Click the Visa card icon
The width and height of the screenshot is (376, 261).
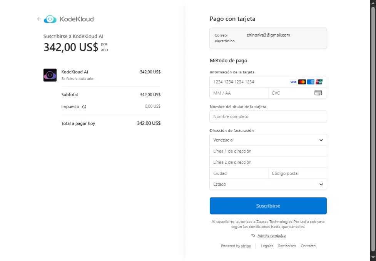click(x=293, y=82)
